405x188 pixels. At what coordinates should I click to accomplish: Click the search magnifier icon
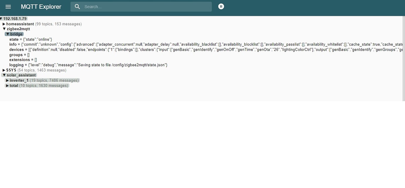(x=77, y=6)
